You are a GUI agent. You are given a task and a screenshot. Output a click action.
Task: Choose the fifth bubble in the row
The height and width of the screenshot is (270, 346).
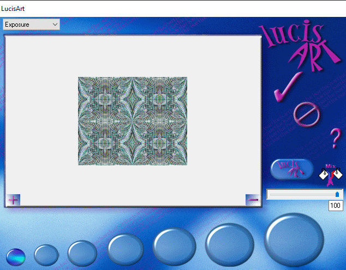174,246
